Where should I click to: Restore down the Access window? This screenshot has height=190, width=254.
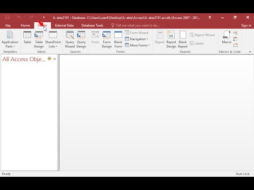coord(235,17)
